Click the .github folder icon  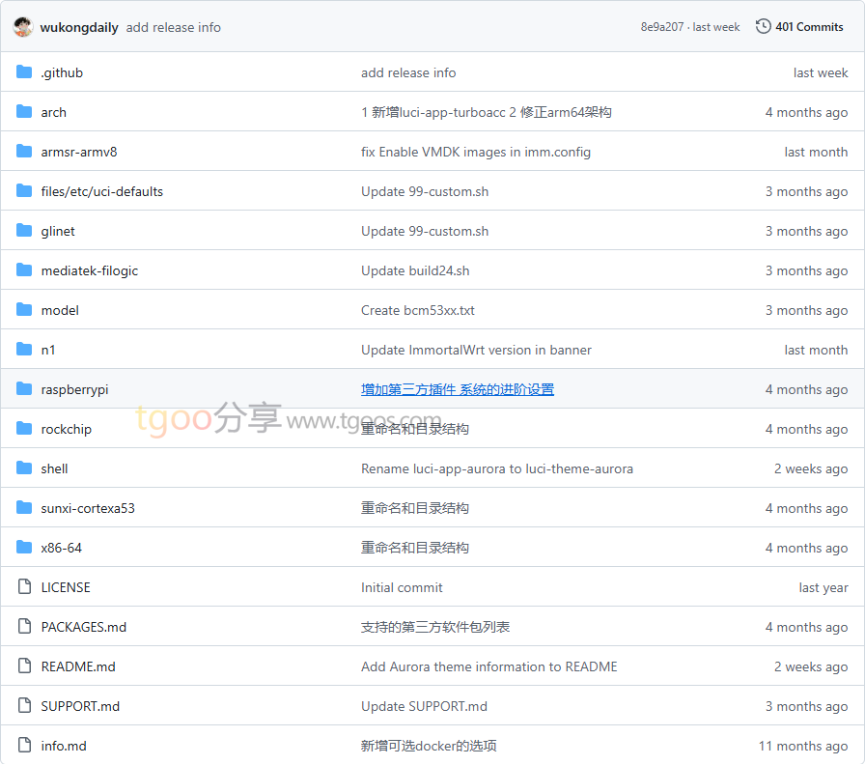pyautogui.click(x=24, y=72)
